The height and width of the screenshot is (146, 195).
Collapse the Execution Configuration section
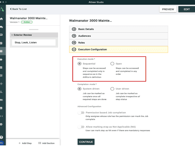[118, 49]
